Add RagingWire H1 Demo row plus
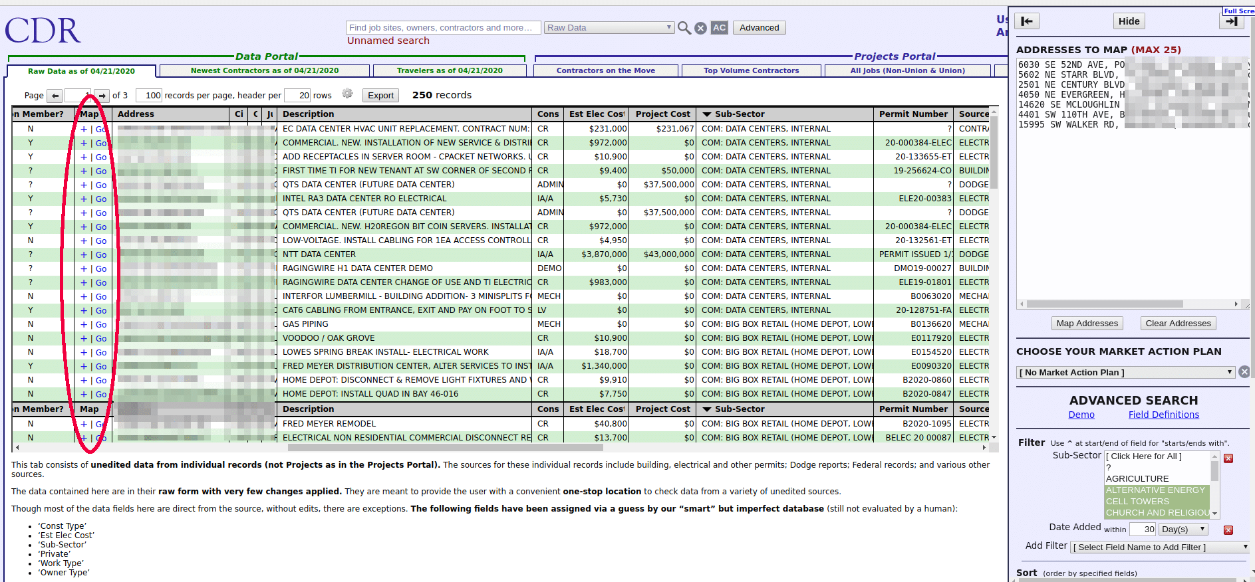This screenshot has height=582, width=1255. coord(84,268)
